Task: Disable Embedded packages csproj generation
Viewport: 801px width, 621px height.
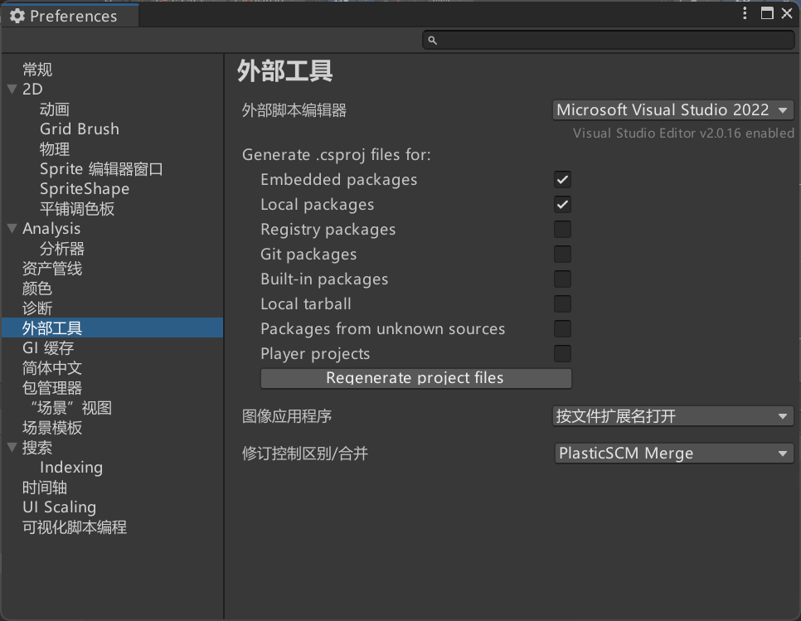Action: (x=562, y=180)
